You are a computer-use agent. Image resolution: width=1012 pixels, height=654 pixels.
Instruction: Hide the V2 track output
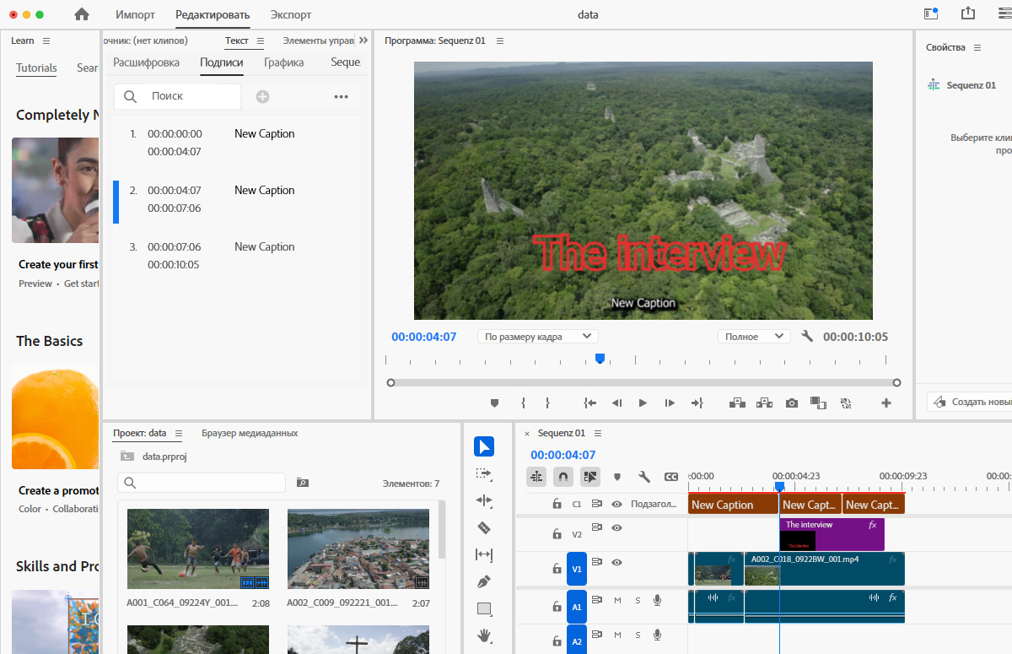point(616,527)
